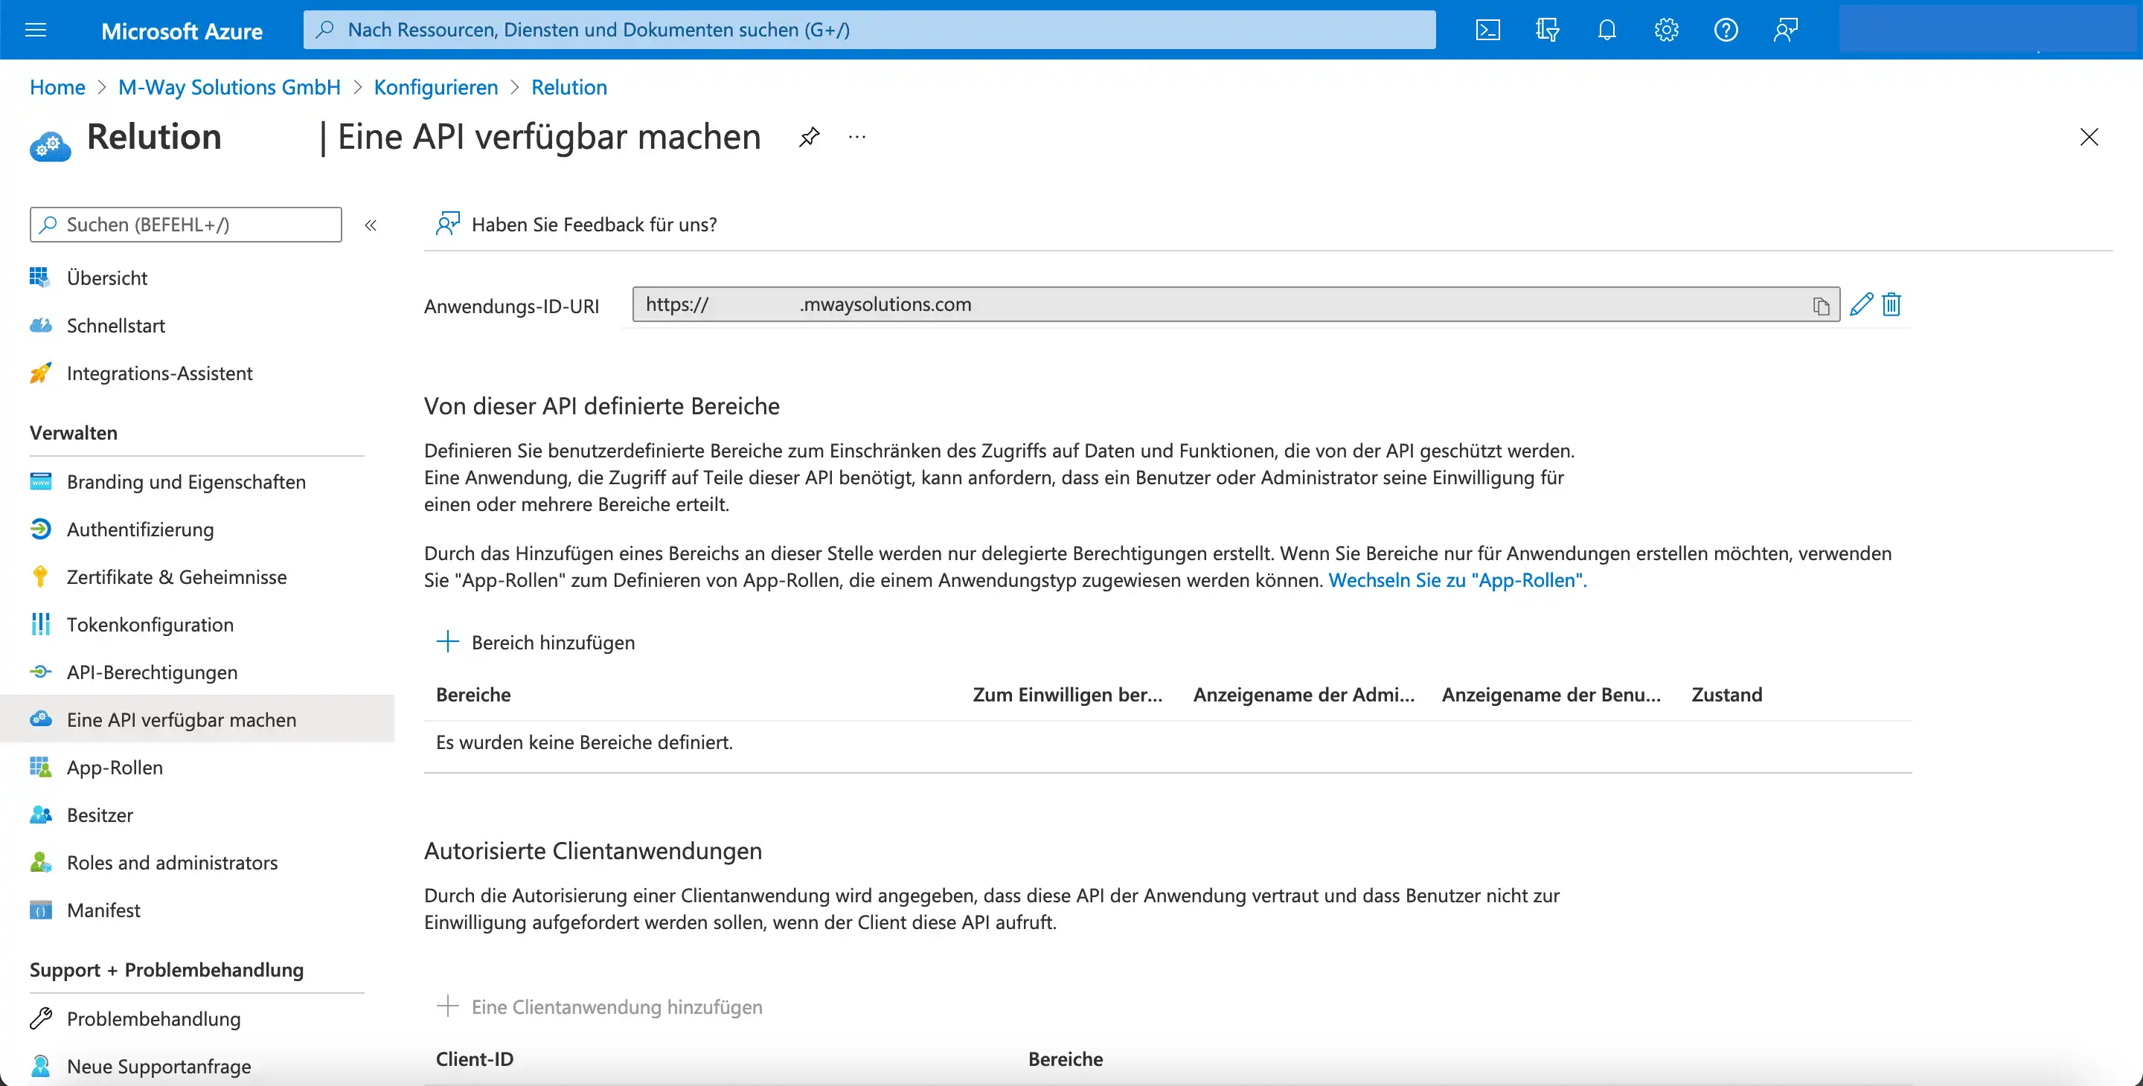Follow the Wechseln Sie zu "App-Rollen" link
2143x1086 pixels.
pos(1458,580)
